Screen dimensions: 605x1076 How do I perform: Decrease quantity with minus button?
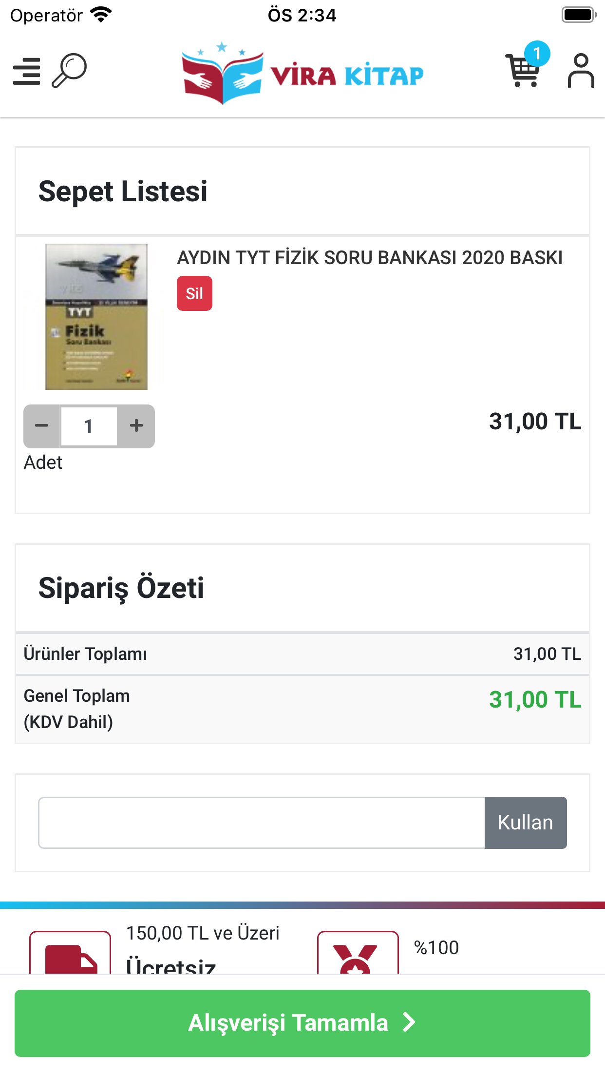(42, 426)
